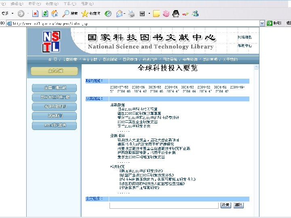Open 网站地图 link in page header
Screen dimensions: 291x218
coord(245,37)
